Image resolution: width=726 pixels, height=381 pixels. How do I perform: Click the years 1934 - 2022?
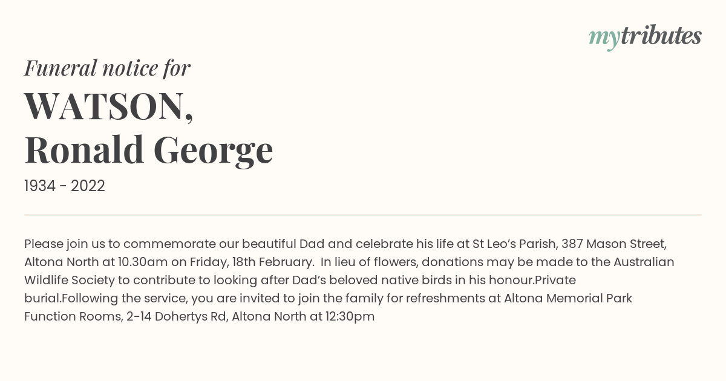pyautogui.click(x=65, y=186)
